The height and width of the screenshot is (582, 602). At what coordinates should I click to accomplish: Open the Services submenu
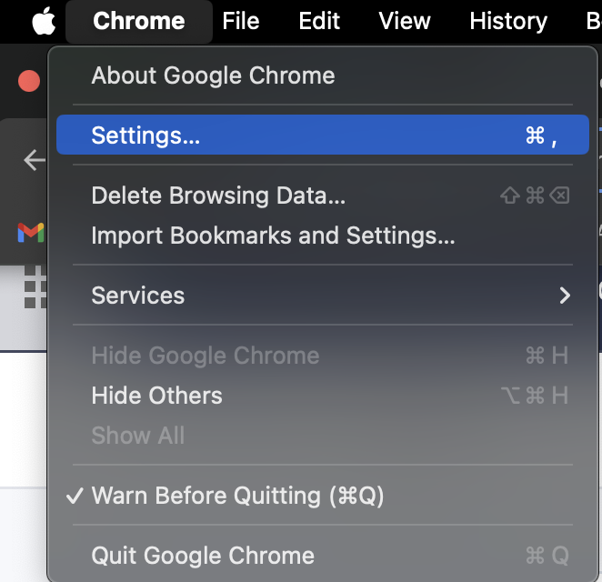(x=323, y=296)
